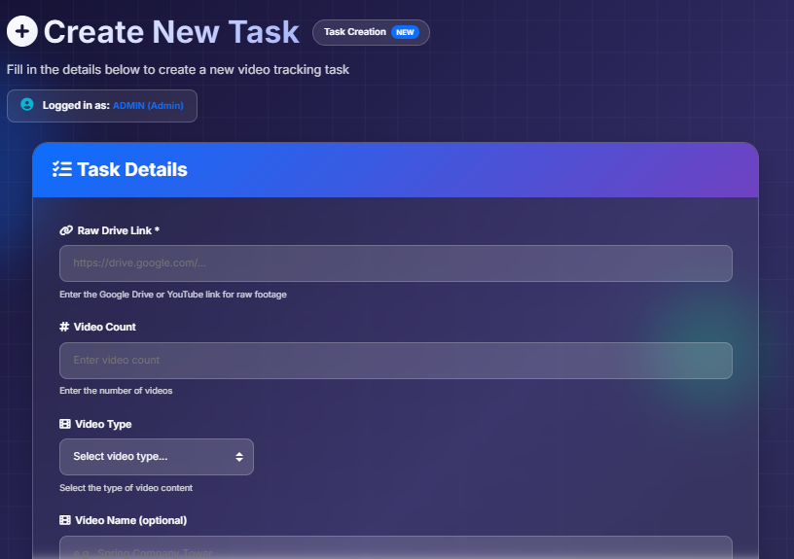Click the up-down arrows on the video type selector

(x=239, y=457)
